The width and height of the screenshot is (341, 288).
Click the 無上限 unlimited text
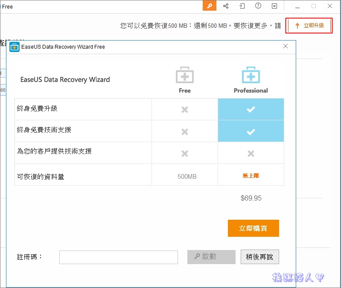coord(251,176)
